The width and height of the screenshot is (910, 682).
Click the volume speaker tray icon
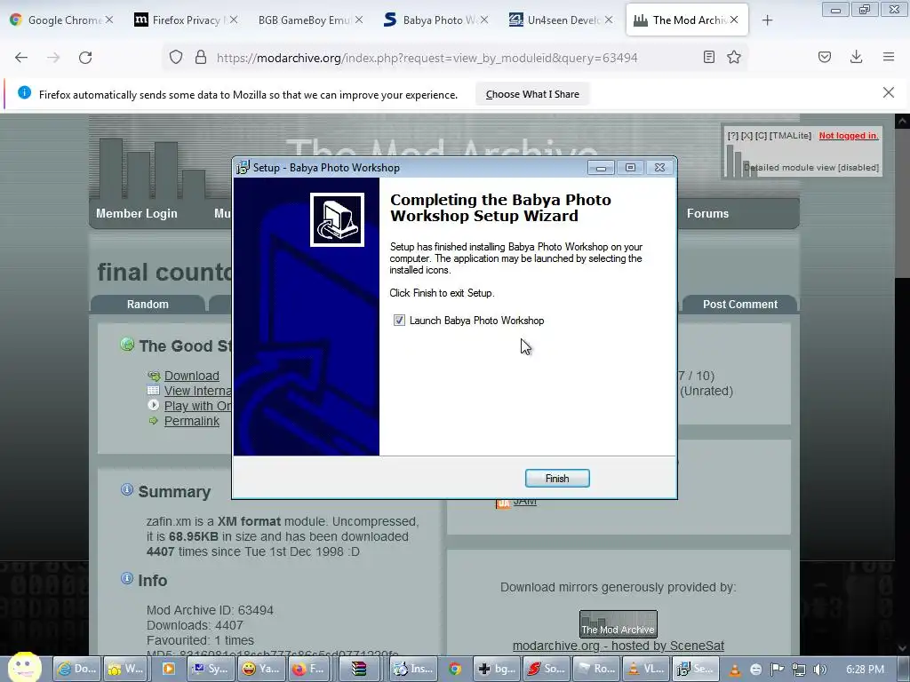(x=820, y=670)
